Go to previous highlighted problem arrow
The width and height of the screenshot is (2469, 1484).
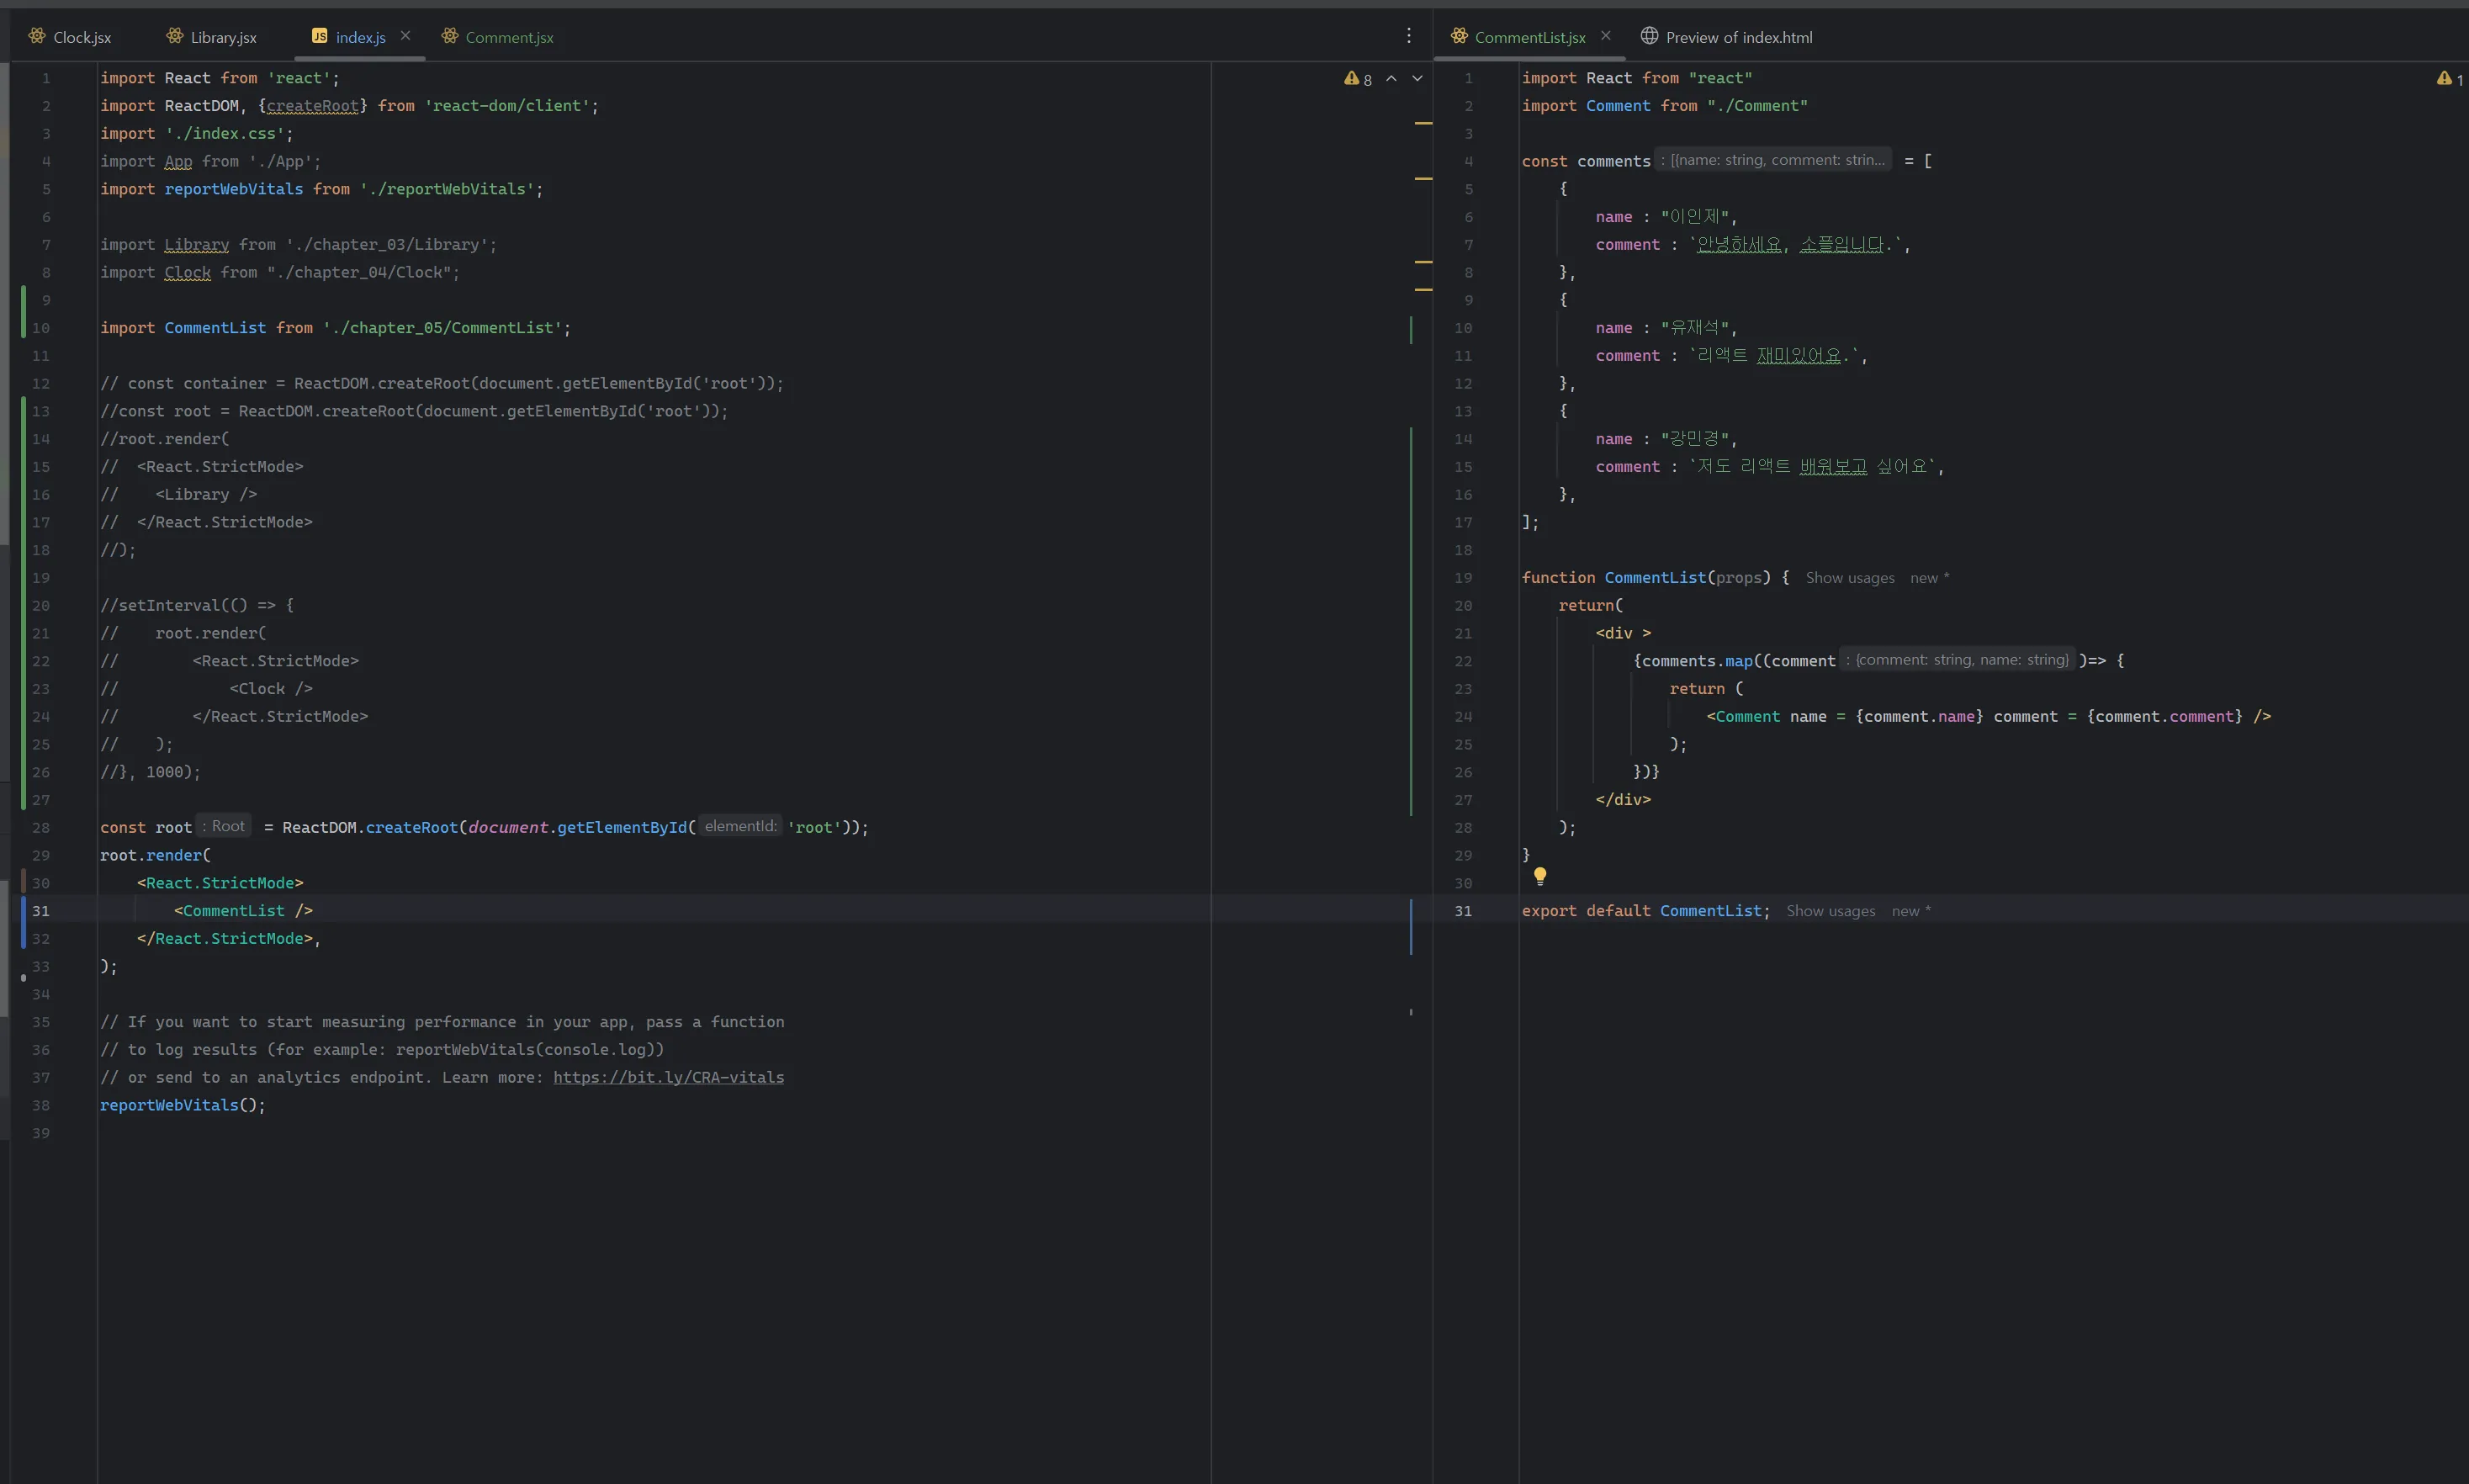tap(1391, 78)
